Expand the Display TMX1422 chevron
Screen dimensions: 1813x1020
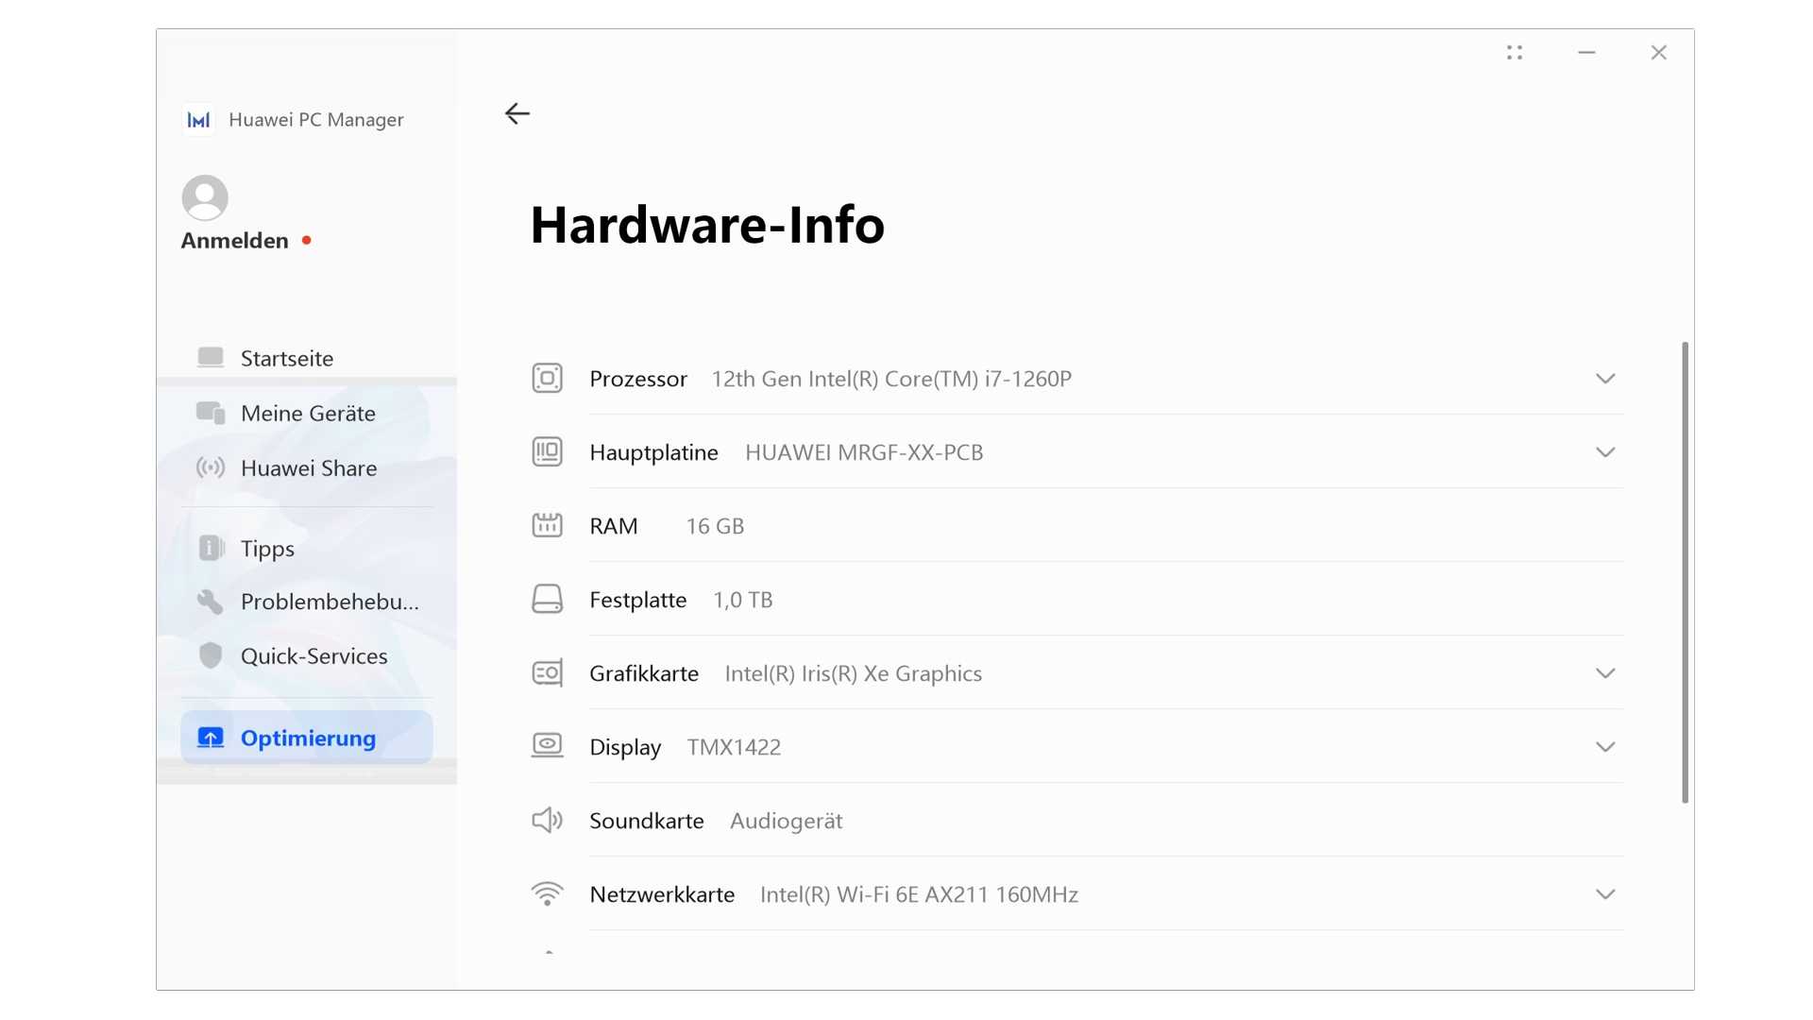[1605, 747]
